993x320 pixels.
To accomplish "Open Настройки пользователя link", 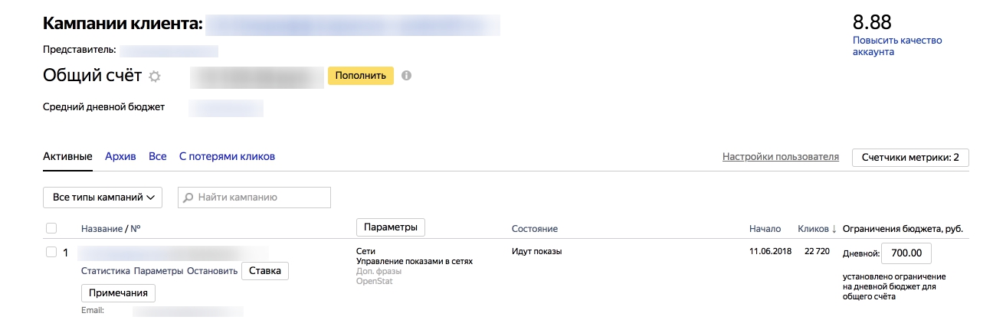I will tap(781, 157).
